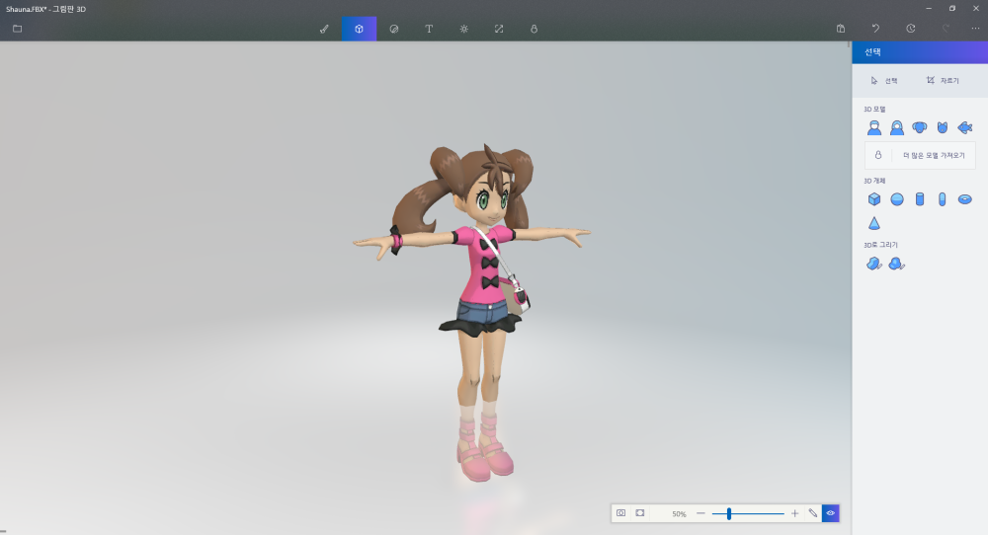The image size is (988, 535).
Task: Open the history clock panel
Action: [x=910, y=29]
